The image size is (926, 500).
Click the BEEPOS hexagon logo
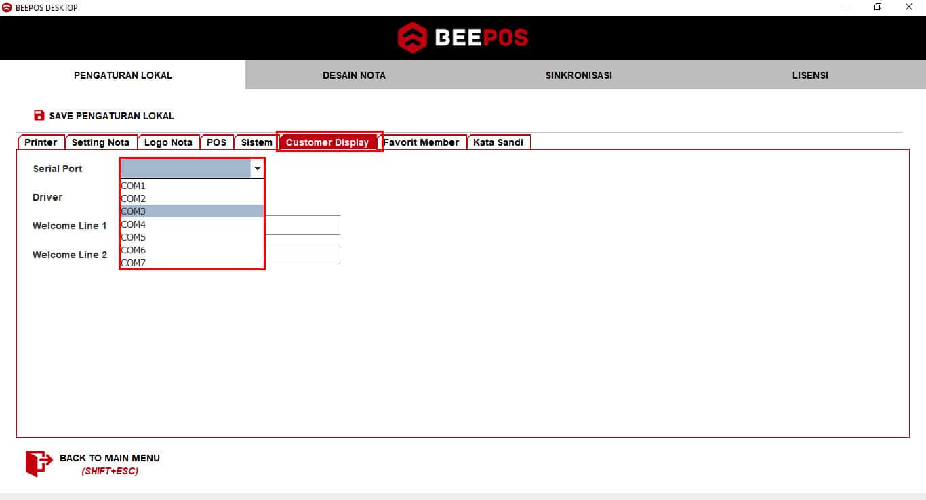click(412, 37)
